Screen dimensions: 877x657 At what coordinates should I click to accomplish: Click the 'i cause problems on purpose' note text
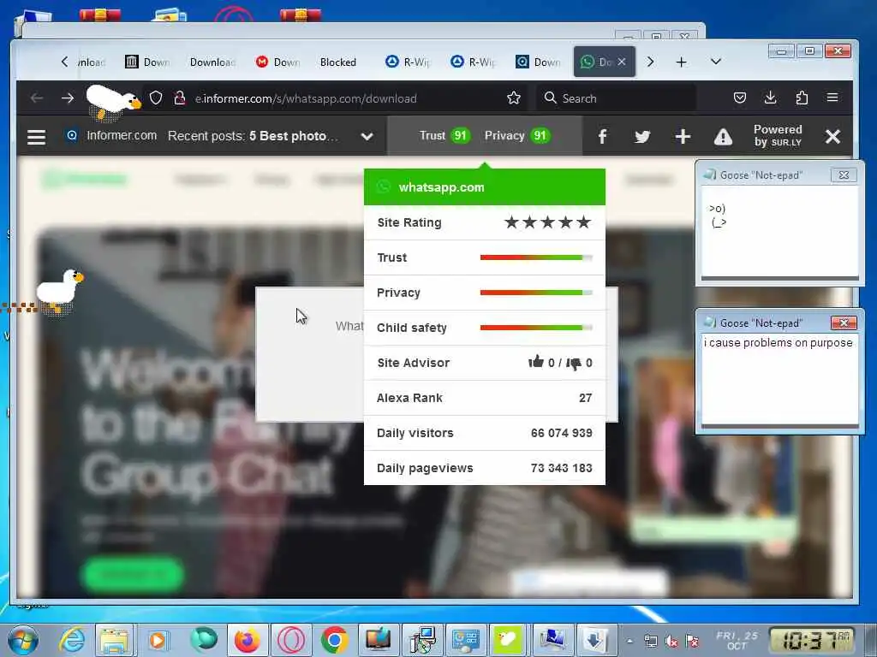[778, 342]
